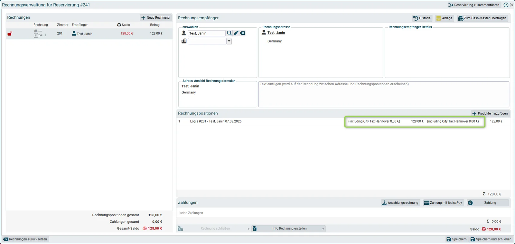Click the pencil edit icon for the recipient
This screenshot has height=244, width=515.
click(x=236, y=33)
